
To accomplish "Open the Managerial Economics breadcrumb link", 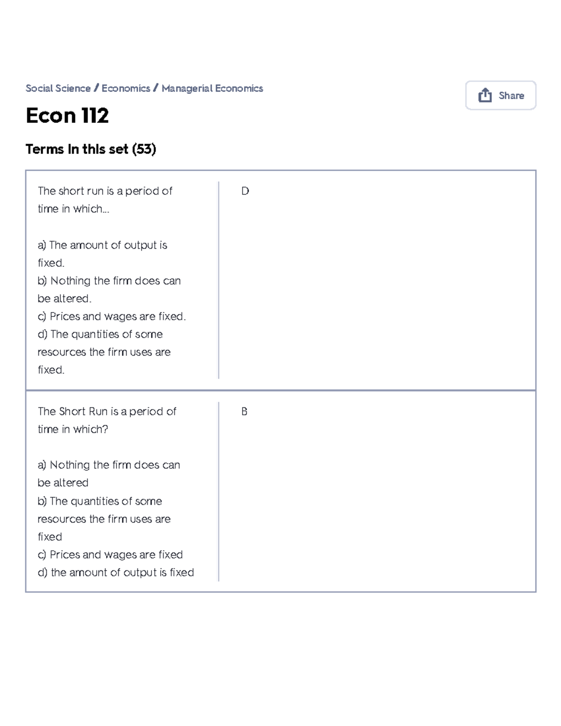I will tap(213, 88).
